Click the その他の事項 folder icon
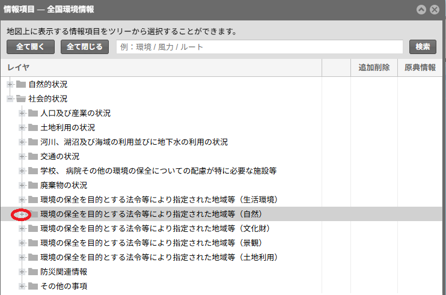 coord(33,286)
